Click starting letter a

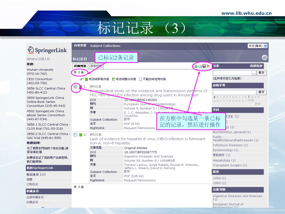215,97
